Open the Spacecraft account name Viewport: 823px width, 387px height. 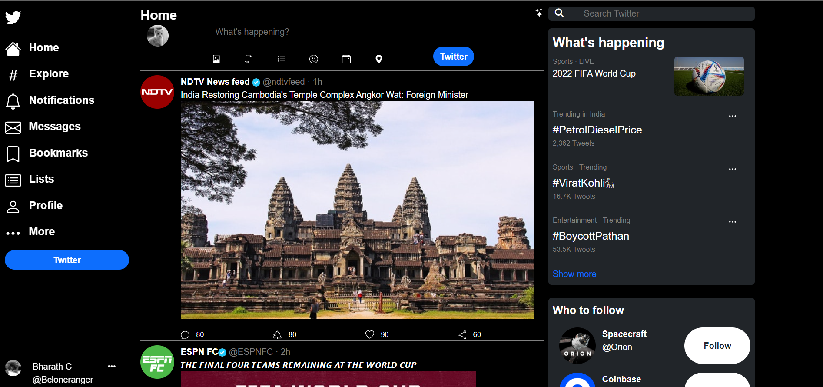tap(624, 334)
